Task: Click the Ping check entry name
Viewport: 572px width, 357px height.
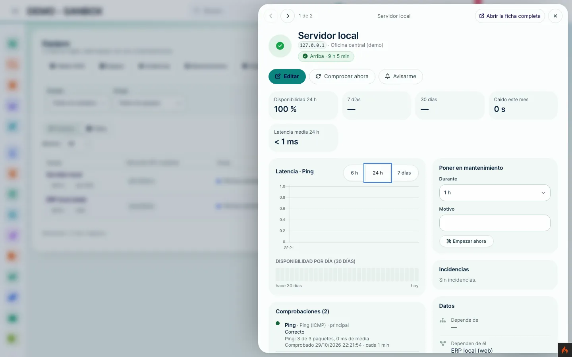Action: [290, 325]
